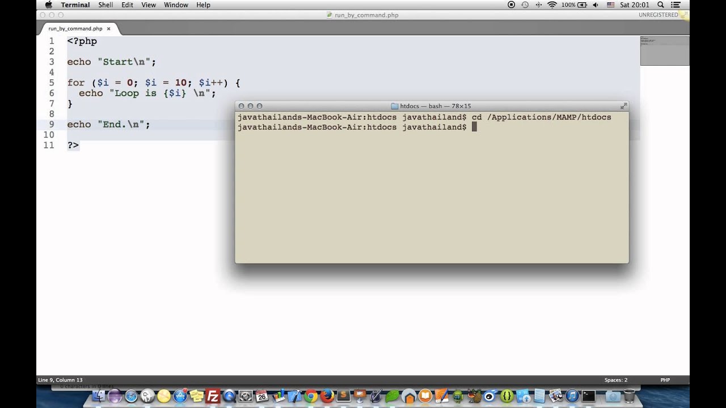Open the App Store dock icon
The image size is (726, 408).
click(180, 396)
